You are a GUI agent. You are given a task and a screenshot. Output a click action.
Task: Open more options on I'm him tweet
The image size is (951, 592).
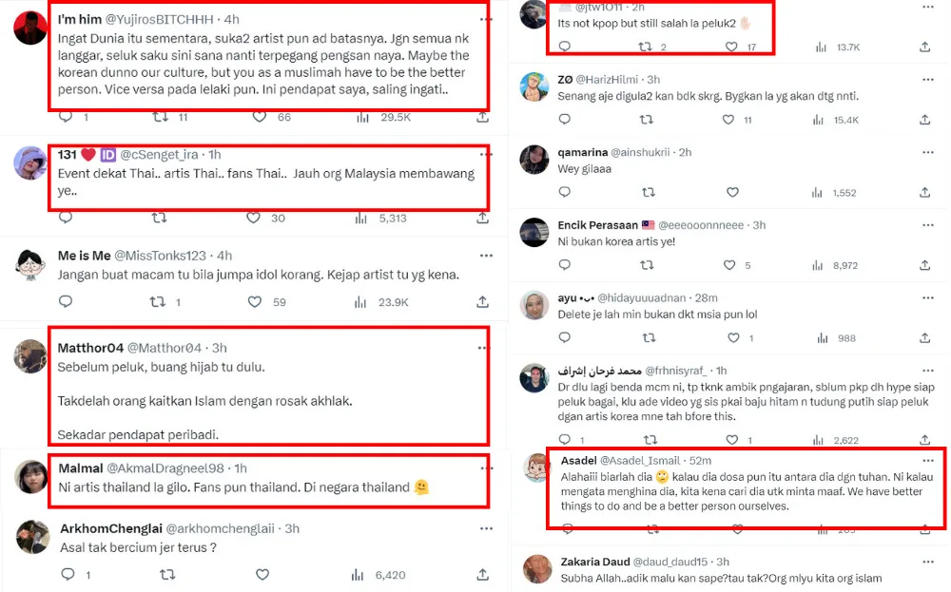coord(486,19)
